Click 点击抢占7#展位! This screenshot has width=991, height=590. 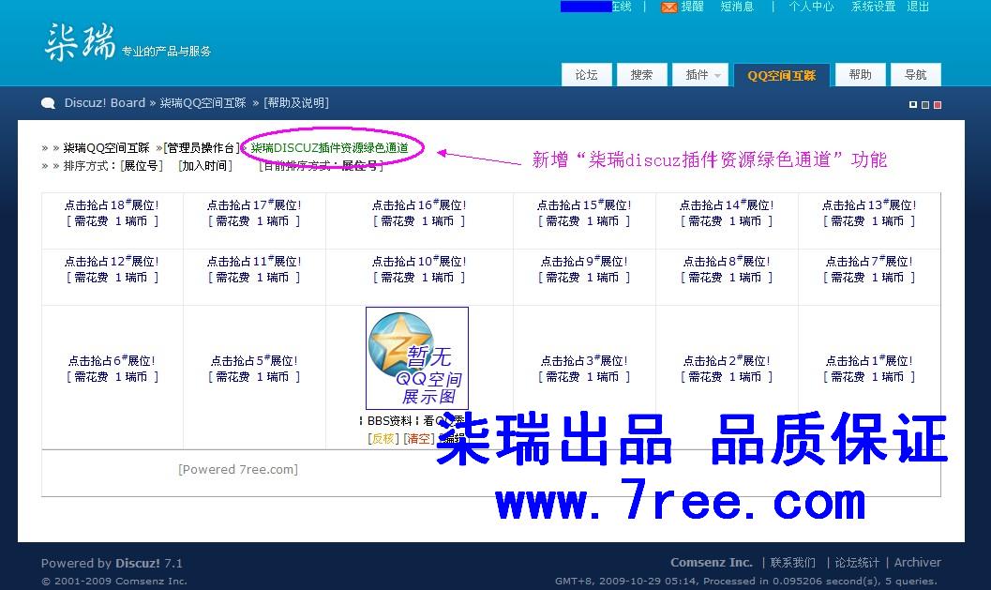click(x=869, y=261)
